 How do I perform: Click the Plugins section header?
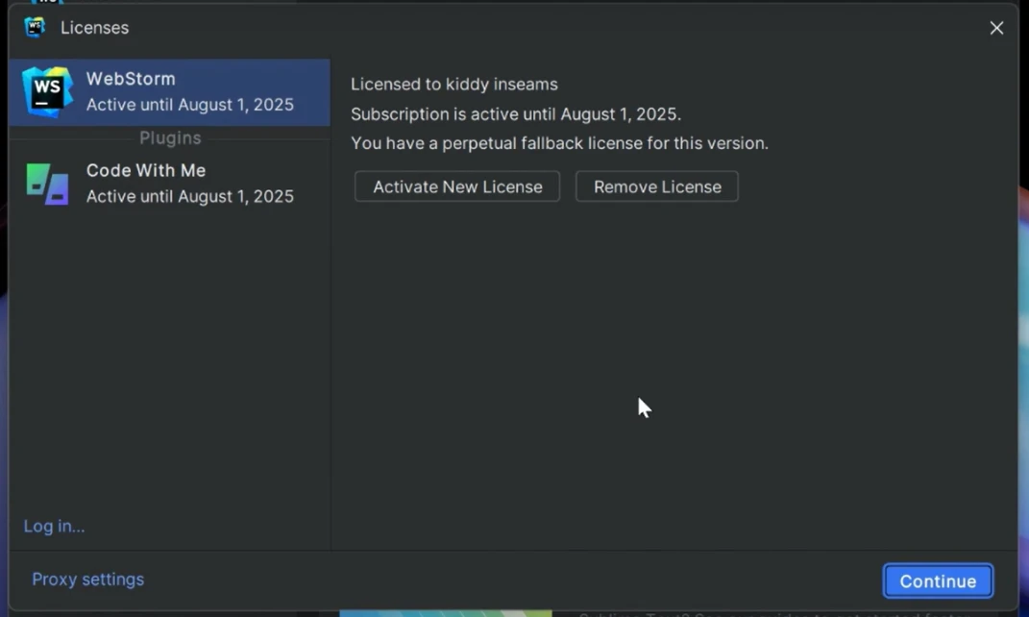(170, 137)
